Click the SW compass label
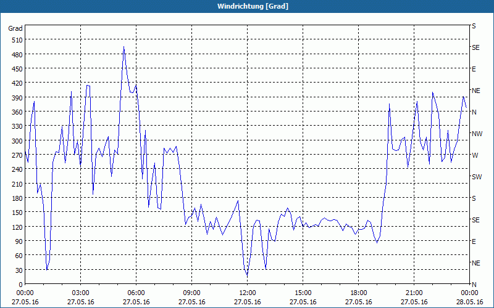This screenshot has width=494, height=308. [x=477, y=177]
